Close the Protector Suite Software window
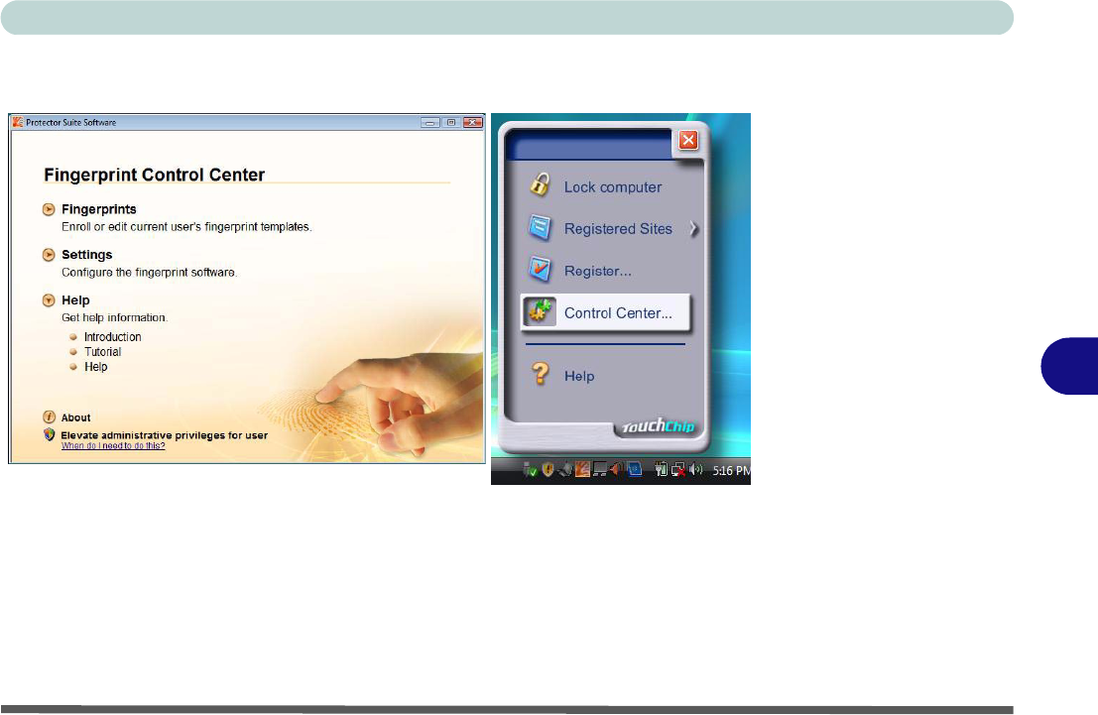Screen dimensions: 1098x715 [473, 123]
